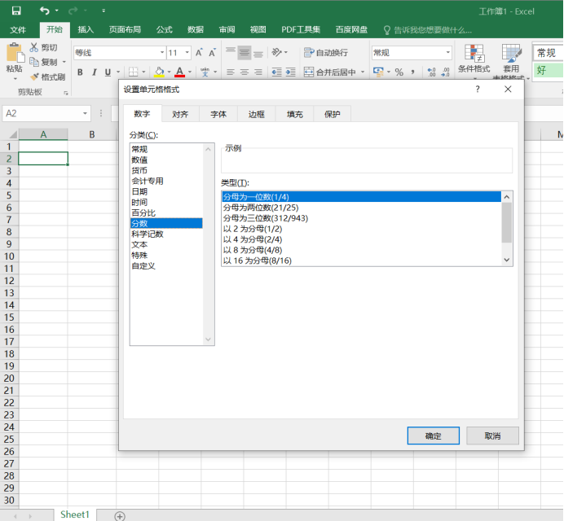Increase font size with large A
This screenshot has height=521, width=564.
pos(199,53)
